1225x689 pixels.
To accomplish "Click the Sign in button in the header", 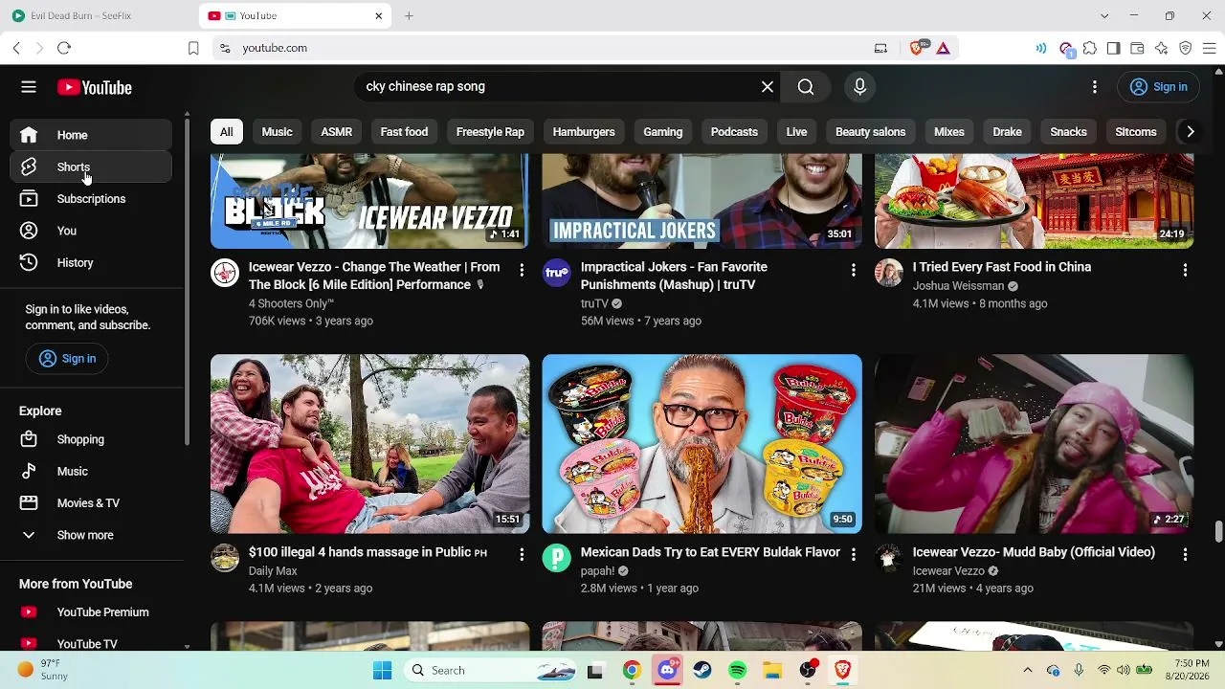I will pyautogui.click(x=1158, y=87).
